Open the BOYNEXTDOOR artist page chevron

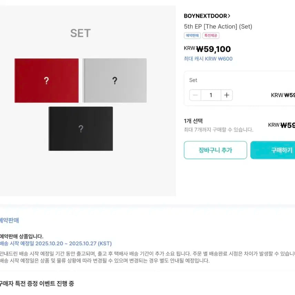point(229,16)
